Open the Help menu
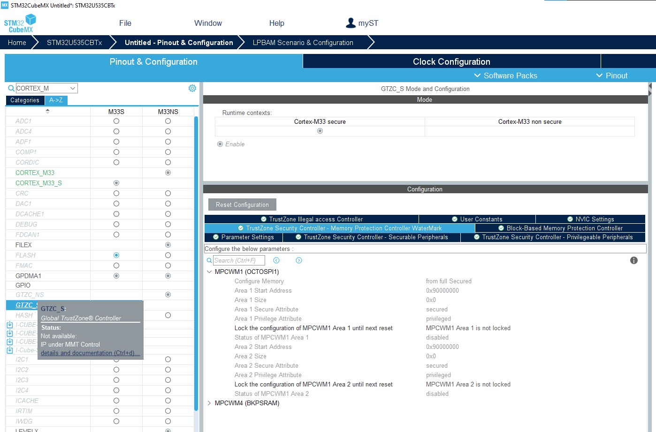 click(x=276, y=23)
